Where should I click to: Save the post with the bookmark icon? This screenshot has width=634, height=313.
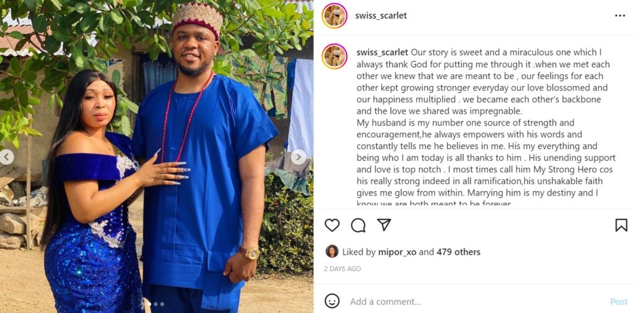click(x=621, y=225)
